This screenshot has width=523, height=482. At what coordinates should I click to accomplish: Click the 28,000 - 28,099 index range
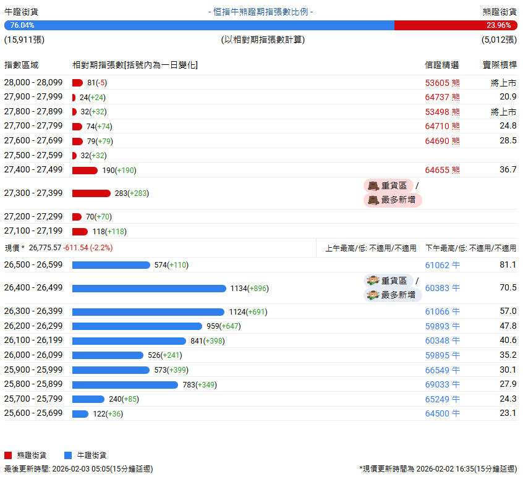(x=33, y=82)
